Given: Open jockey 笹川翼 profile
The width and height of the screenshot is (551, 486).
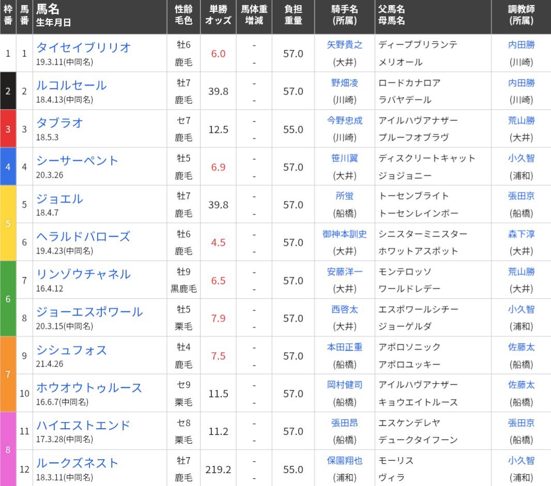Looking at the screenshot, I should pos(344,158).
